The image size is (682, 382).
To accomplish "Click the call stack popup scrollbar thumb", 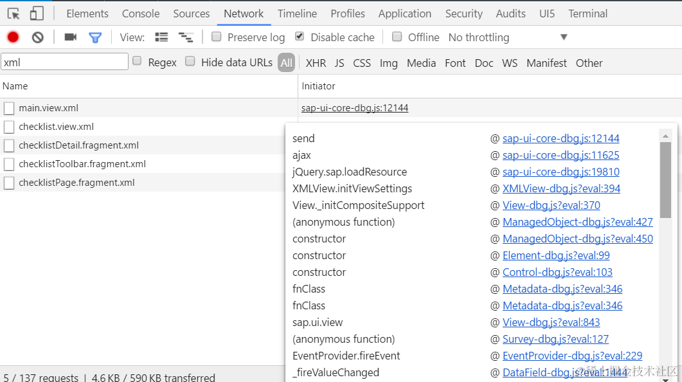I will point(665,180).
